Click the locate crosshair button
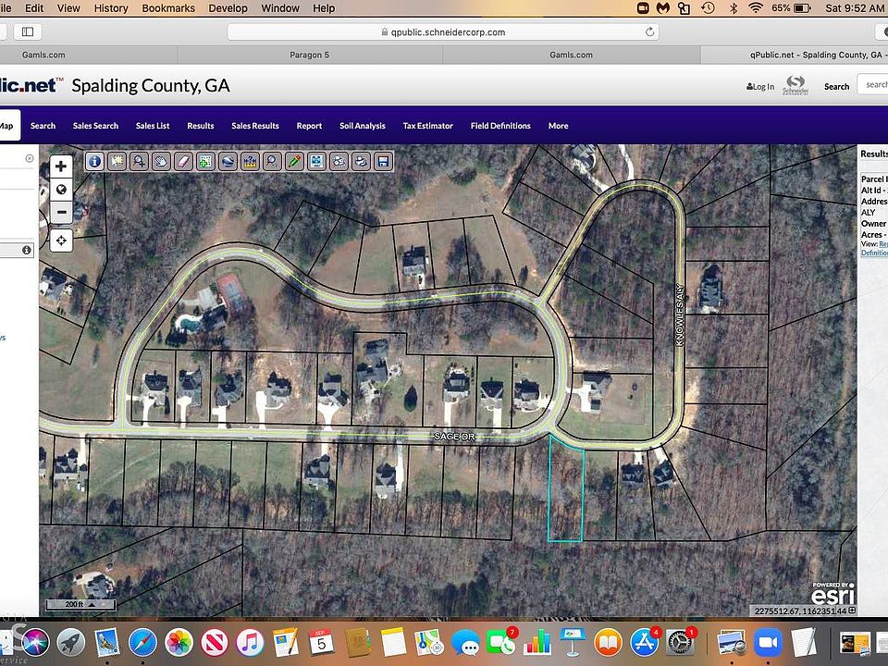The height and width of the screenshot is (666, 888). pyautogui.click(x=61, y=240)
